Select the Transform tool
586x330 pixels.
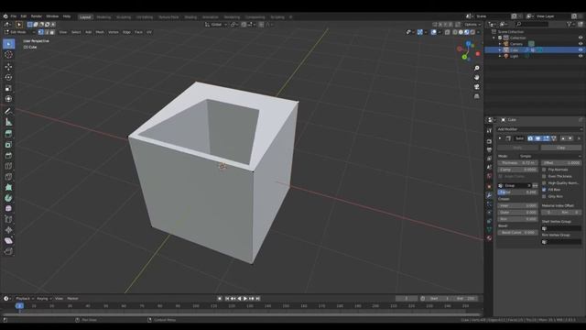click(8, 99)
